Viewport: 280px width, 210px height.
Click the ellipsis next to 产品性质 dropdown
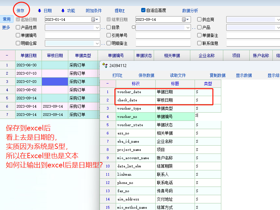pos(103,28)
